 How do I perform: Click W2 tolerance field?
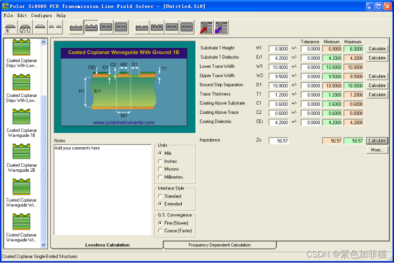pyautogui.click(x=311, y=77)
